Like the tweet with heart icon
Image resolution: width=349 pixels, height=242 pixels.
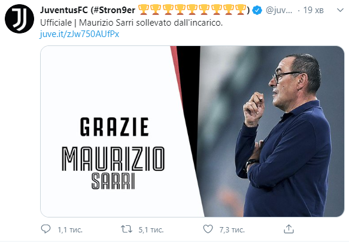tap(208, 229)
